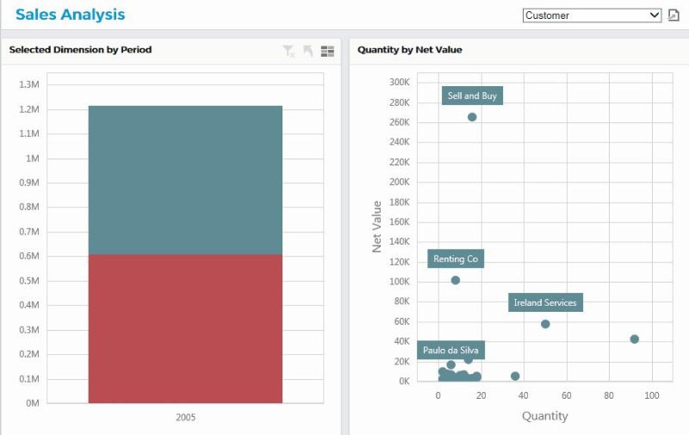This screenshot has height=435, width=689.
Task: Click the 2005 period axis label
Action: point(185,417)
